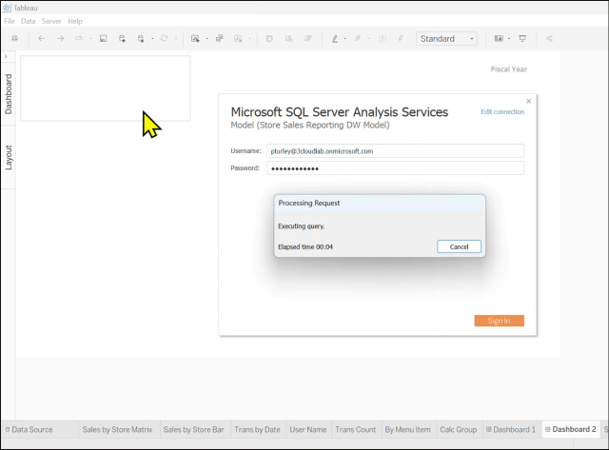
Task: Expand the collapsed side pane chevron
Action: [6, 57]
